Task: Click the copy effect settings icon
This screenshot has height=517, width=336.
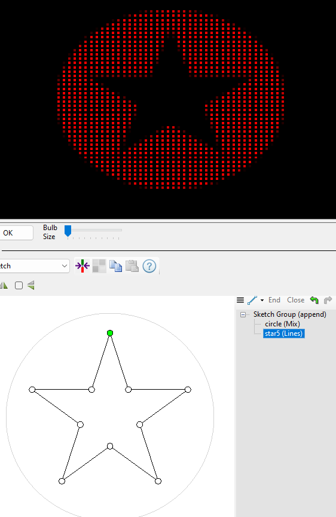Action: point(115,266)
